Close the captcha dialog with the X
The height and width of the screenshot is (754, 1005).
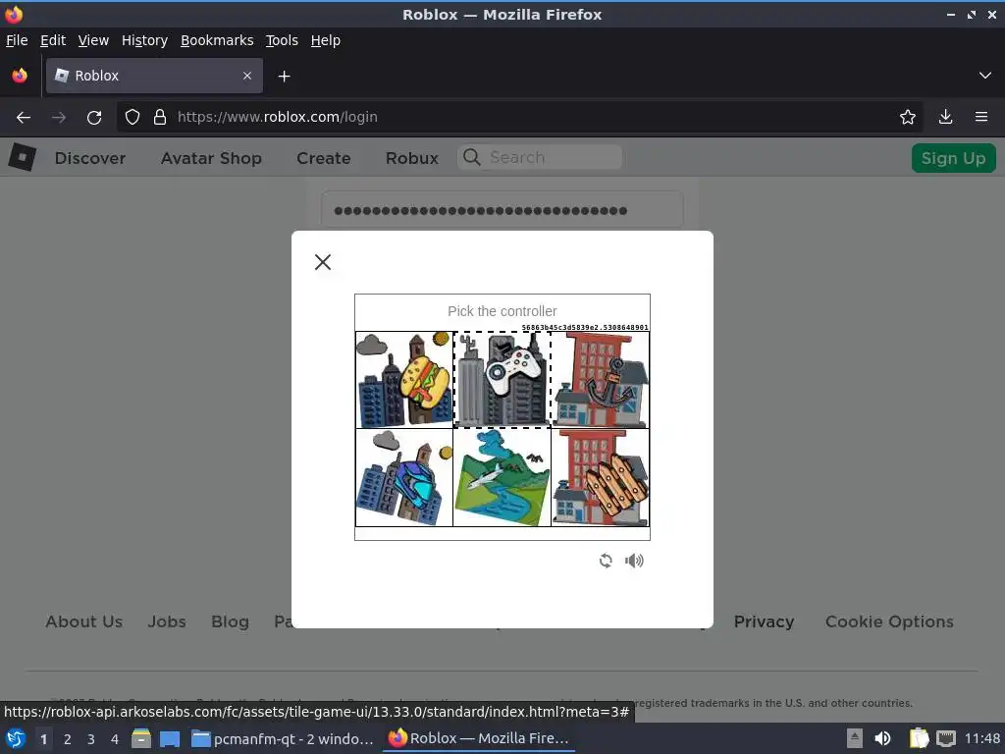point(323,261)
